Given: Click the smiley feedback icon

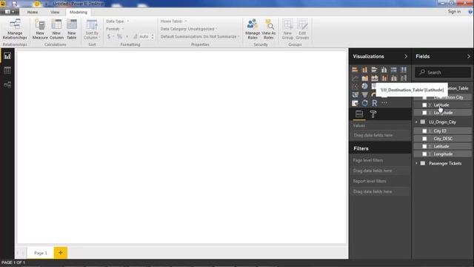Looking at the screenshot, I should [x=37, y=4].
